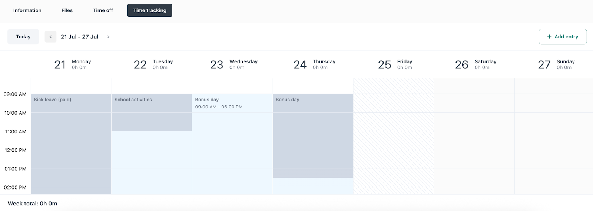Open Thursday's Bonus day block

click(x=313, y=135)
